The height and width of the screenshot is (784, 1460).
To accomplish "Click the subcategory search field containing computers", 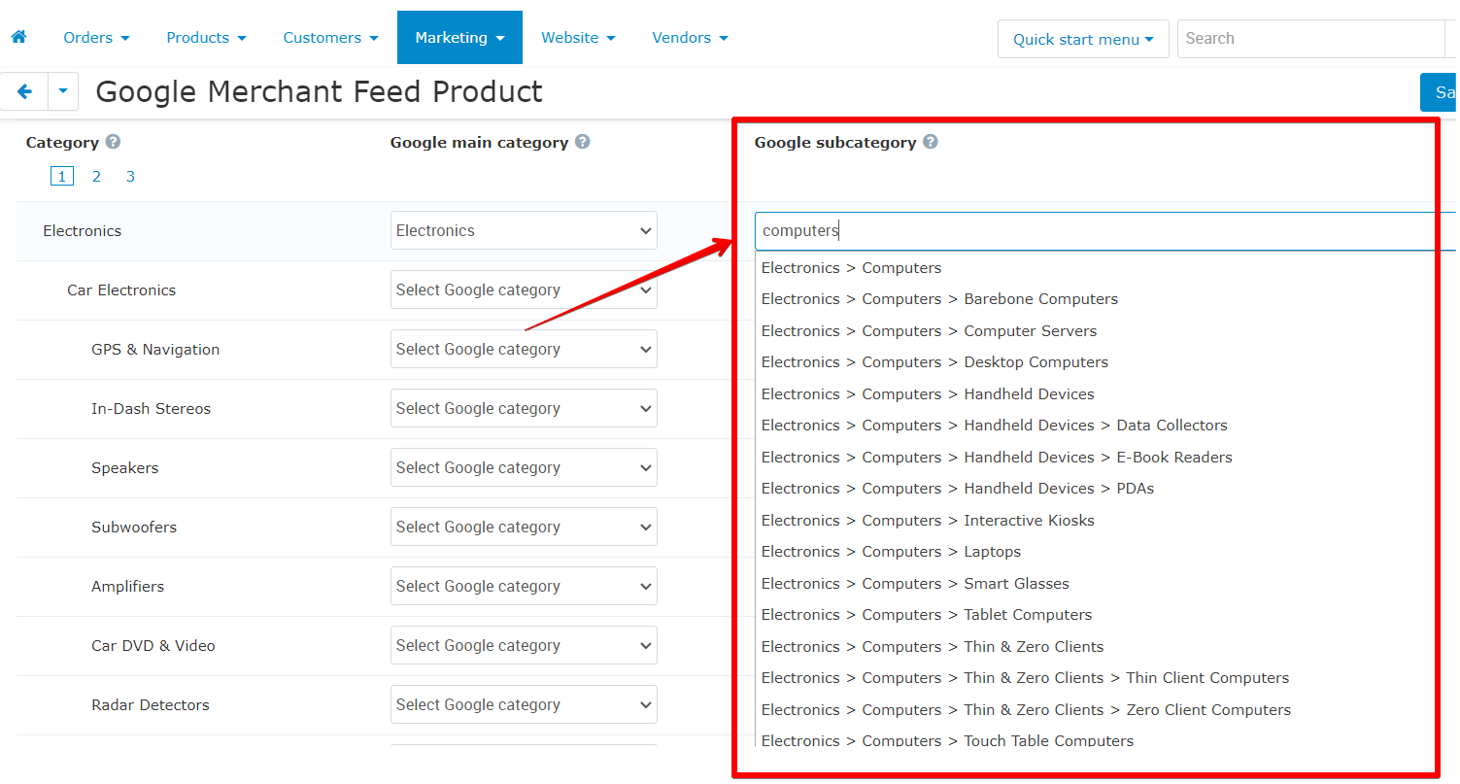I will coord(1106,231).
